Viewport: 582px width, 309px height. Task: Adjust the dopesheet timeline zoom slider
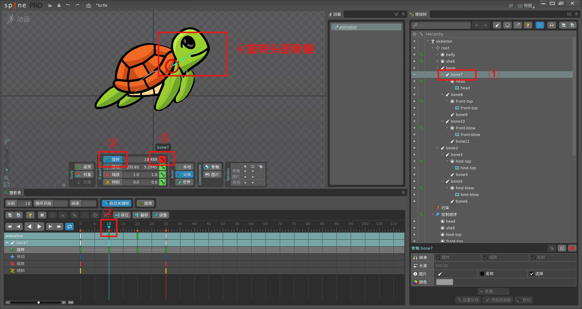click(36, 302)
